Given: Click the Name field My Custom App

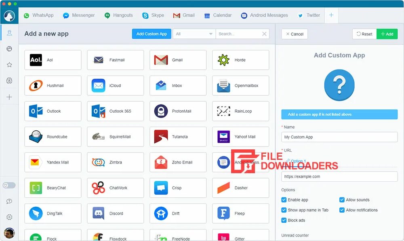Looking at the screenshot, I should coord(339,137).
